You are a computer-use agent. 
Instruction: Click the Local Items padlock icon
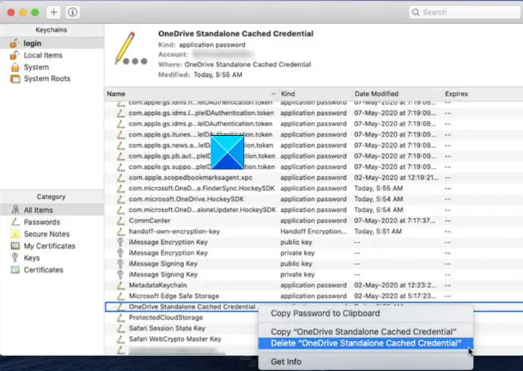coord(14,55)
